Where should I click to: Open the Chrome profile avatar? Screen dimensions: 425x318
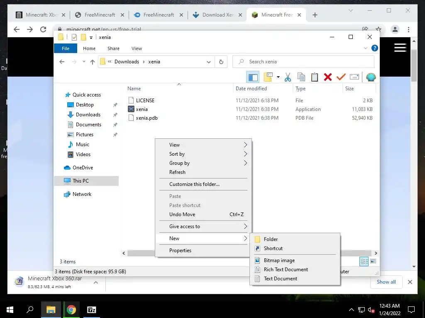(x=395, y=29)
